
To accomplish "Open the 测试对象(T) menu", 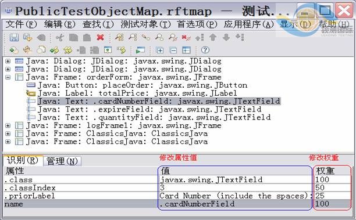I will tap(145, 24).
